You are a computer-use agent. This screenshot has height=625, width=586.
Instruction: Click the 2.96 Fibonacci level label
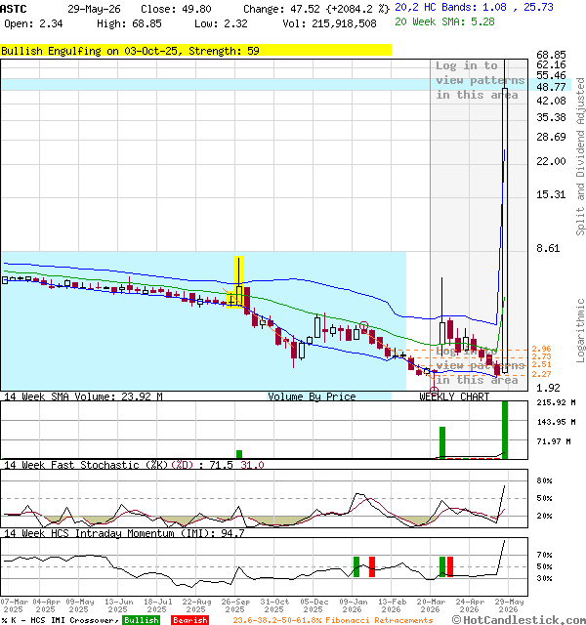[541, 349]
